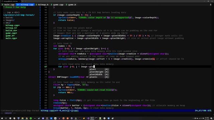Open game.cpp in the file tree
Viewport: 214px width, 120px height.
pos(11,33)
